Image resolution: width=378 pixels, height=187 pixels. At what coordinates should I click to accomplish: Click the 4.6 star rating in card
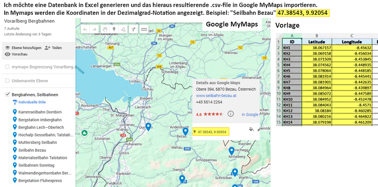click(209, 114)
